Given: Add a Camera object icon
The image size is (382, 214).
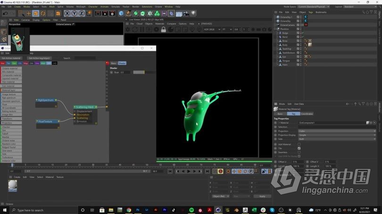Looking at the screenshot, I should point(186,13).
